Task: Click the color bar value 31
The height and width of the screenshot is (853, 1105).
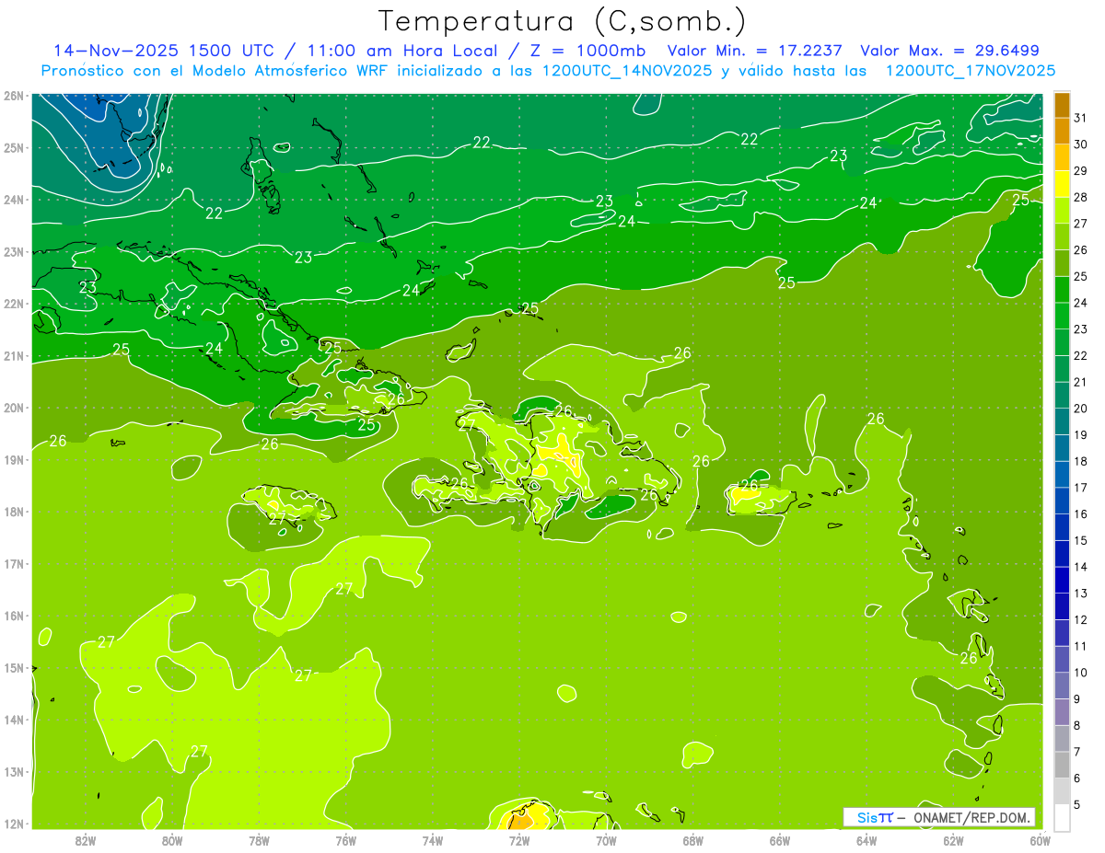Action: click(x=1080, y=118)
